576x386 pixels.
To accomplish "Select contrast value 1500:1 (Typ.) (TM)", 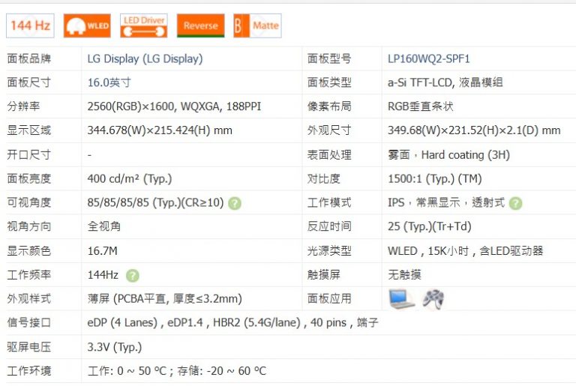I will [x=435, y=179].
